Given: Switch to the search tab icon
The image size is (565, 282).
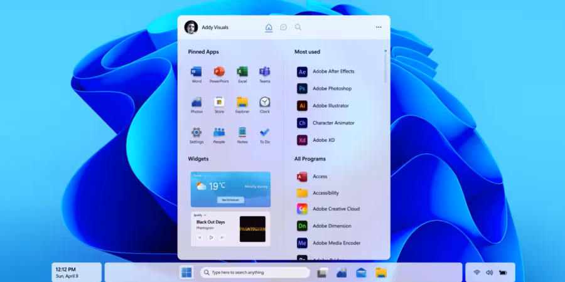Looking at the screenshot, I should [x=298, y=27].
